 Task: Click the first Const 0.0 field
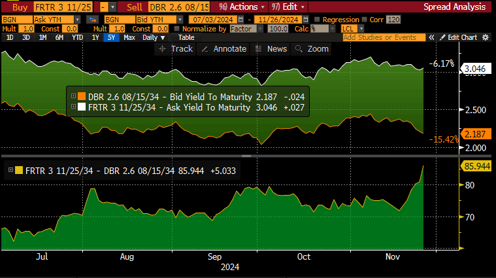[x=70, y=29]
